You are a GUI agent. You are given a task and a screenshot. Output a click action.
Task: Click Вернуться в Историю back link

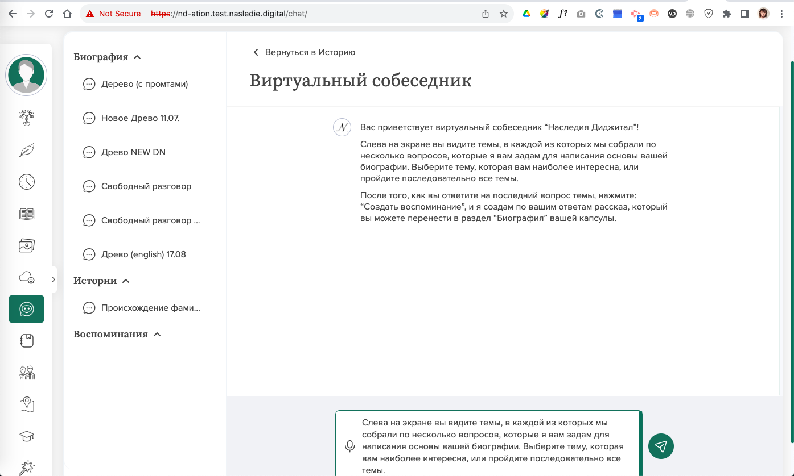305,52
